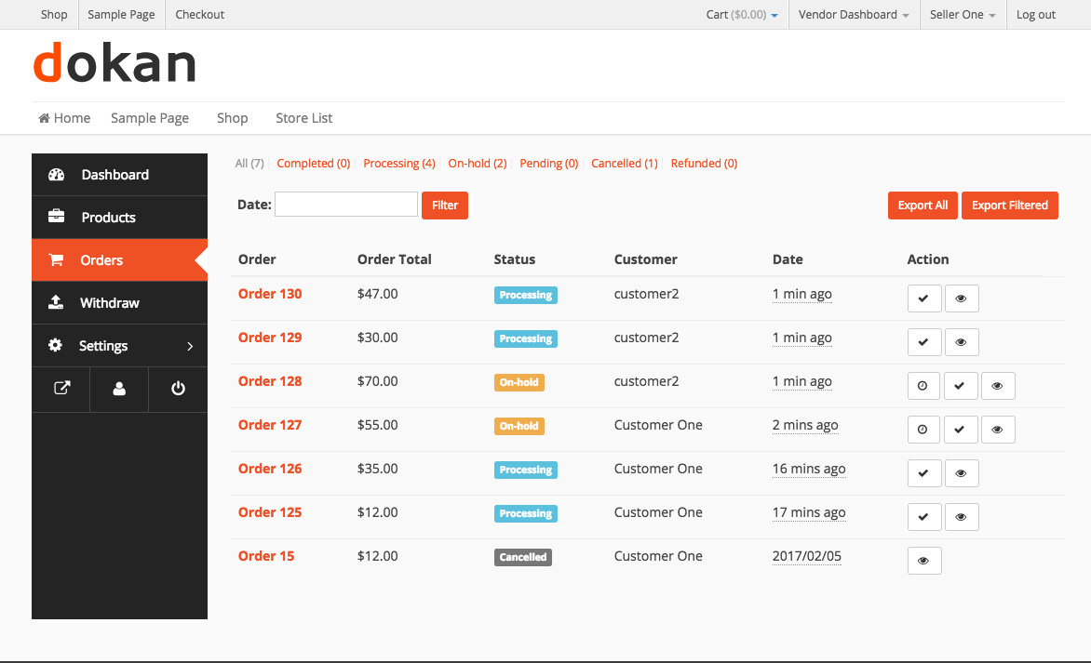Screen dimensions: 1091x663
Task: Mark Order 130 complete with checkmark icon
Action: tap(924, 298)
